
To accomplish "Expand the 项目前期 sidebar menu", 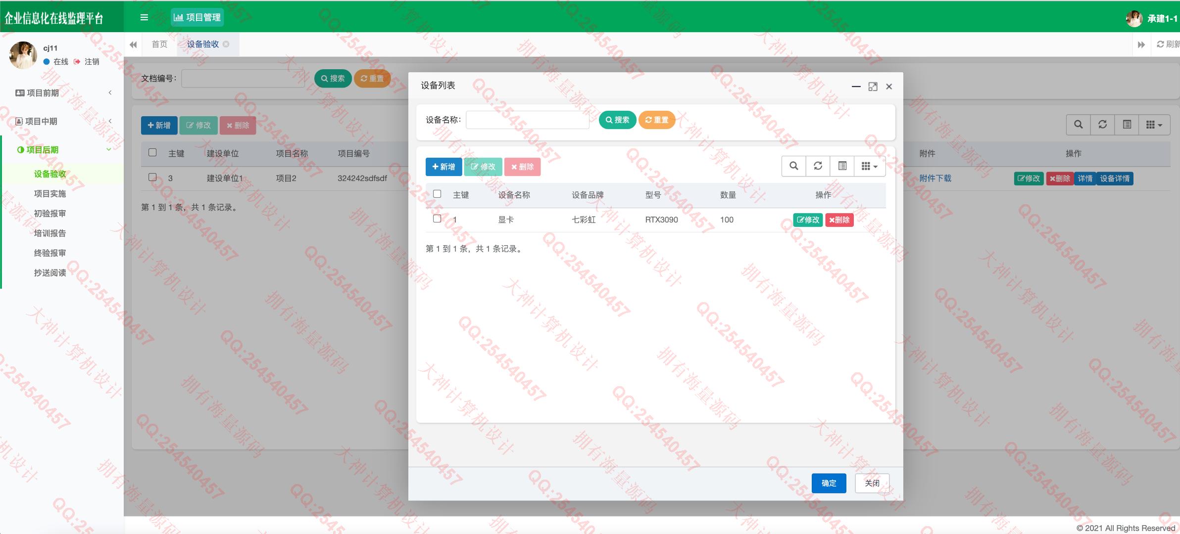I will pos(62,92).
